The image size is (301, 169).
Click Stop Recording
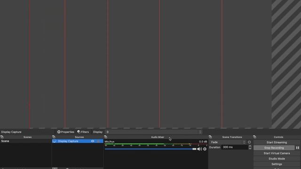click(x=274, y=148)
